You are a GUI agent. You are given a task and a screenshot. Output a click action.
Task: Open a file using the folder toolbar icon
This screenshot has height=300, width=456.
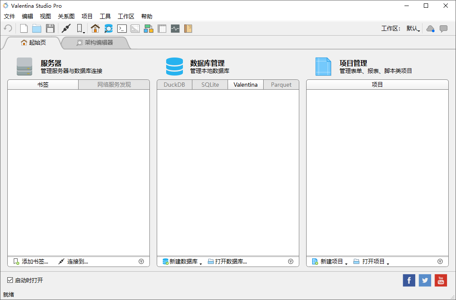(36, 28)
